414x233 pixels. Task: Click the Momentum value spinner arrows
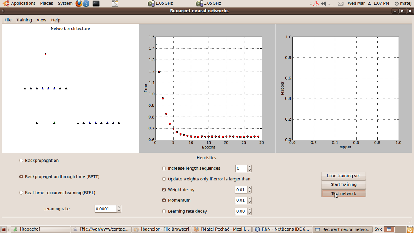[x=249, y=200]
